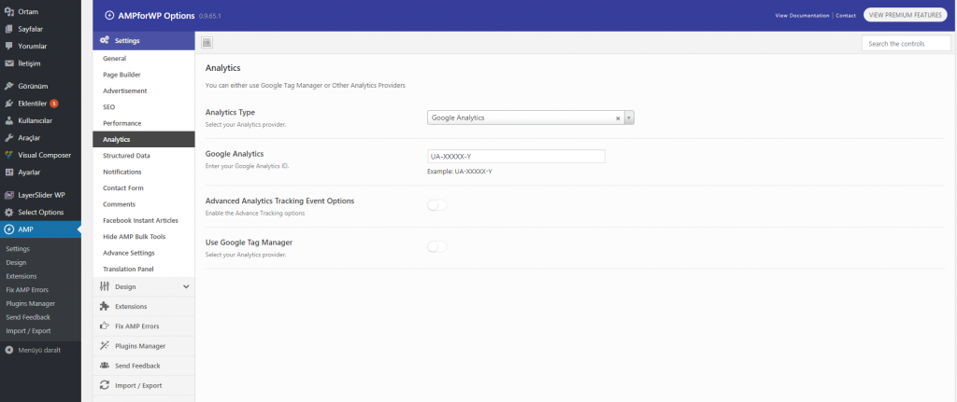Click the Kullanıcılar user icon
The width and height of the screenshot is (957, 402).
click(9, 120)
